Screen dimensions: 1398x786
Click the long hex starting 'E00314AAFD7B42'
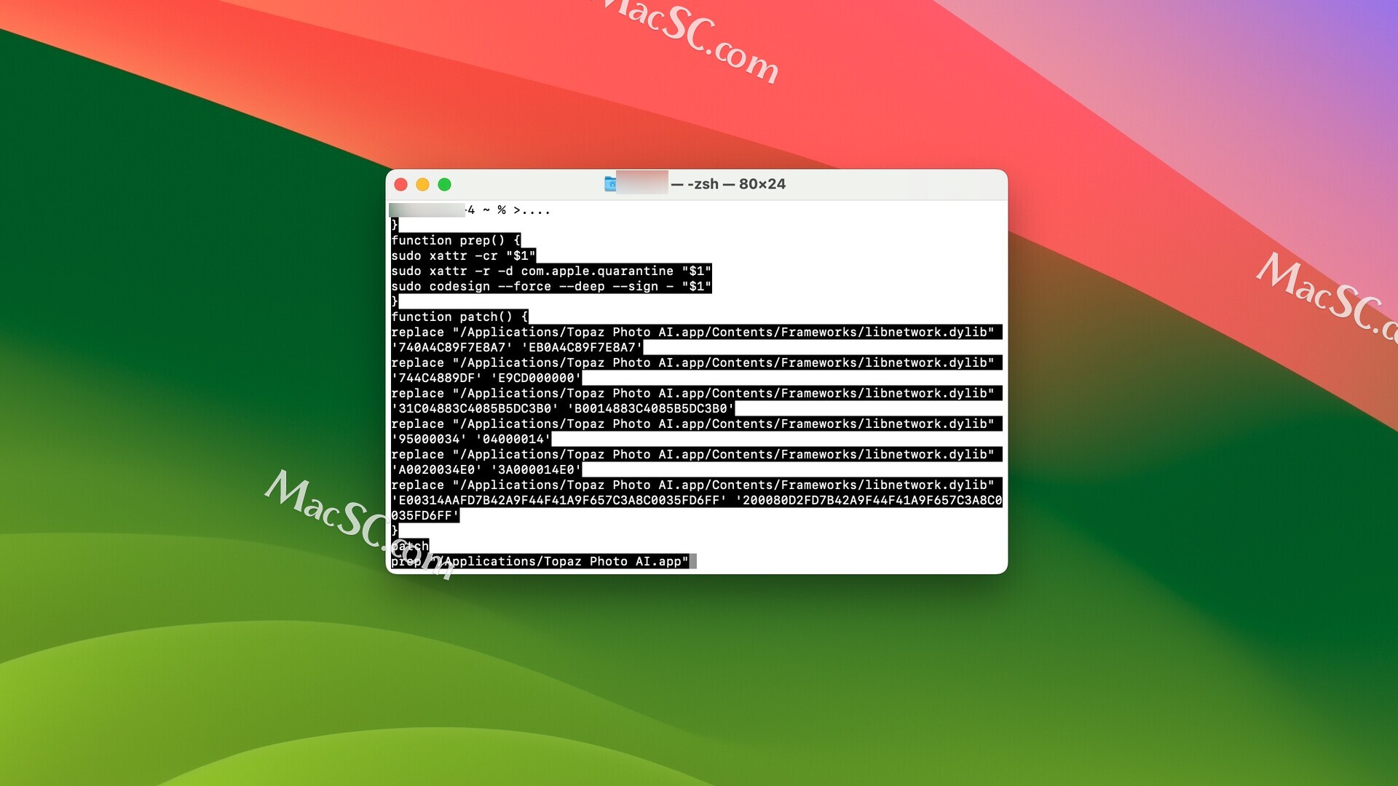click(x=558, y=500)
